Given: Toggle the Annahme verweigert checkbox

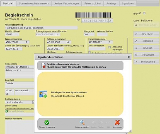Looking at the screenshot, I should click(x=110, y=47).
